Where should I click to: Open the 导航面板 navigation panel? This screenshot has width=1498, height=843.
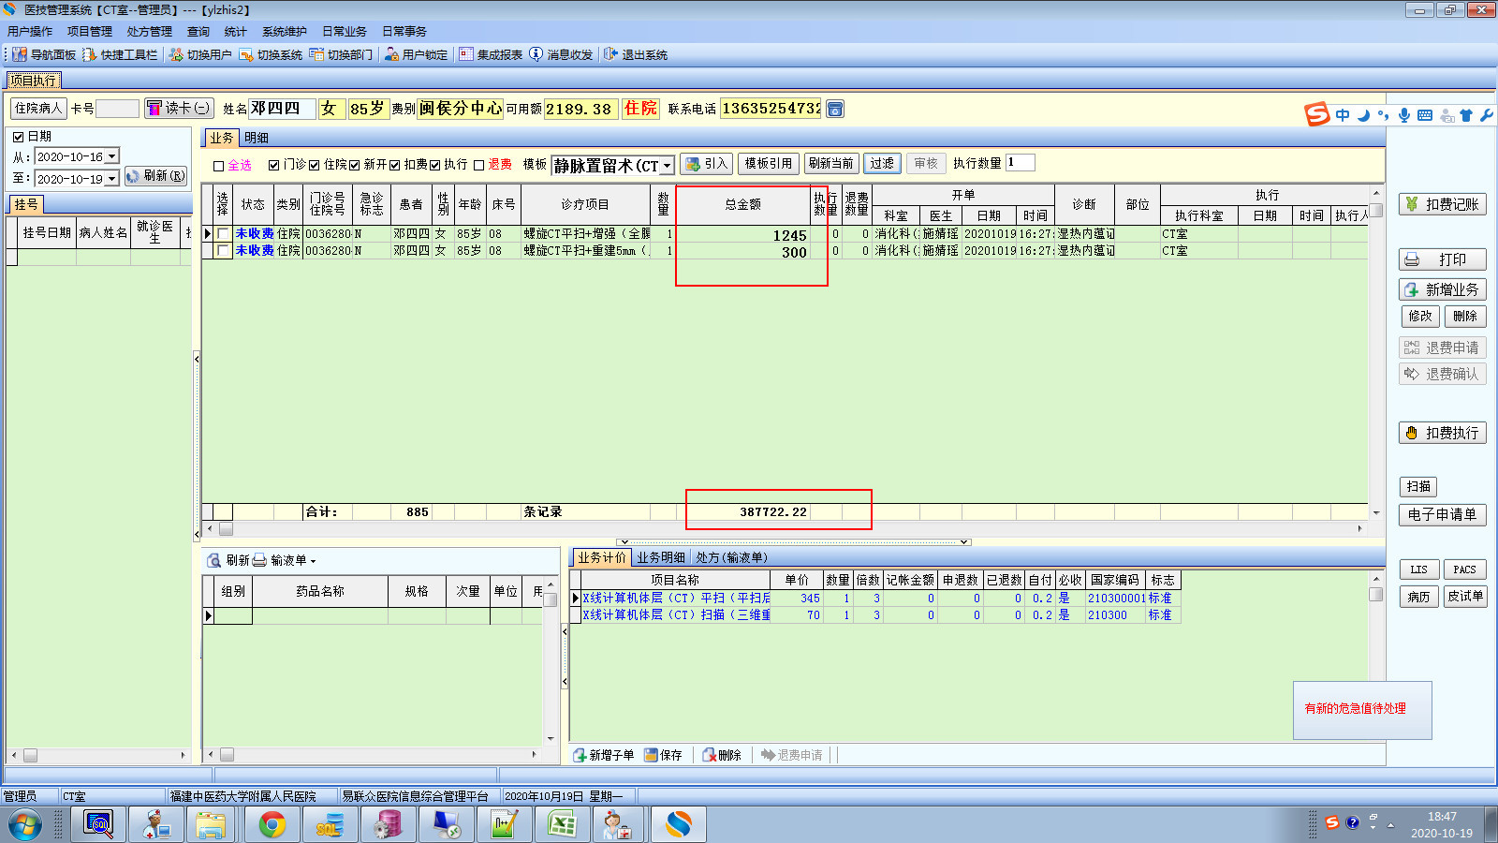44,54
